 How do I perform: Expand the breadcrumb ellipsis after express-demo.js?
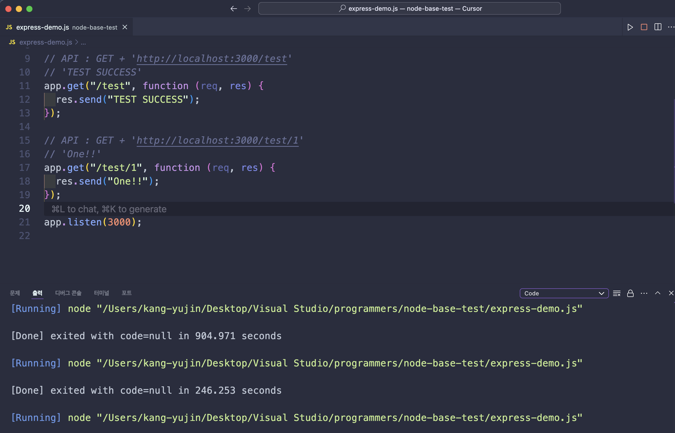[83, 42]
